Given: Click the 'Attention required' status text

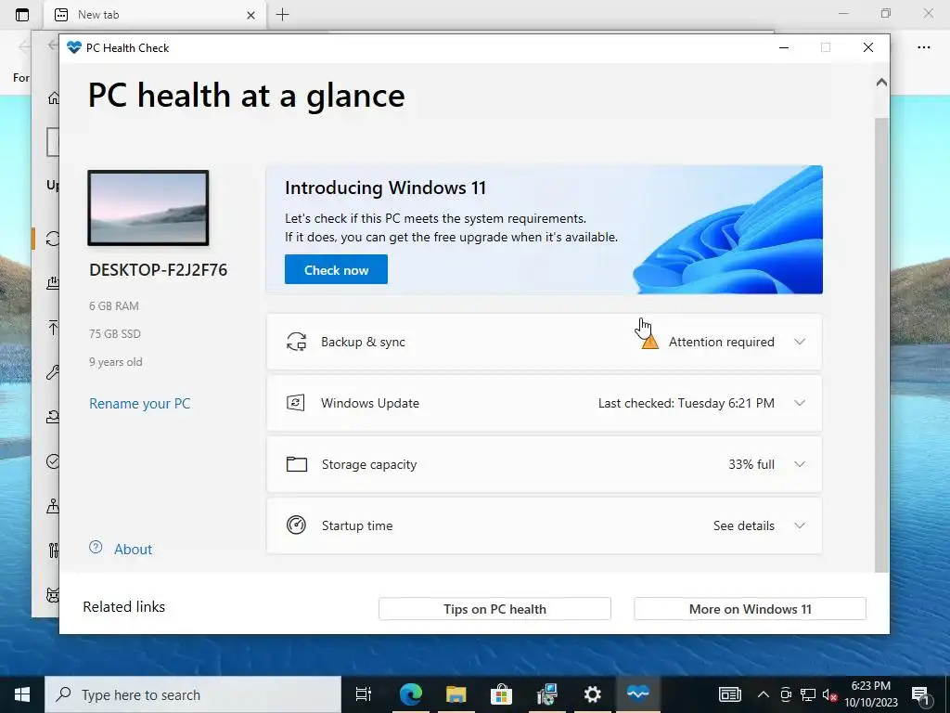Looking at the screenshot, I should pos(721,342).
